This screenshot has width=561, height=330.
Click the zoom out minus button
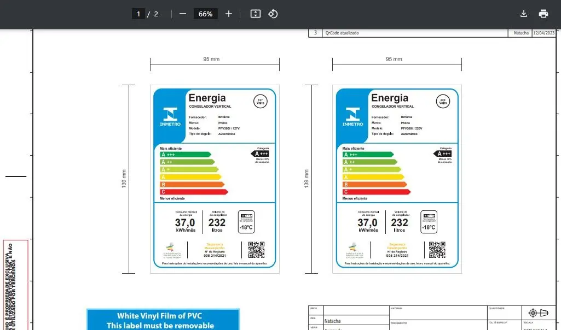tap(183, 14)
